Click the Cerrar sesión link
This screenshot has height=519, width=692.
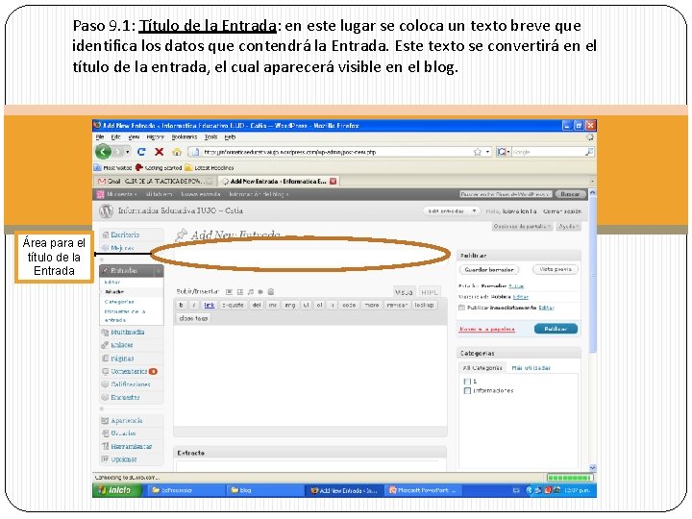point(562,211)
